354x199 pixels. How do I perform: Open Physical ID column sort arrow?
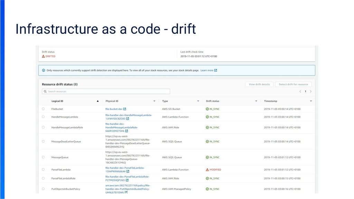tap(155, 101)
